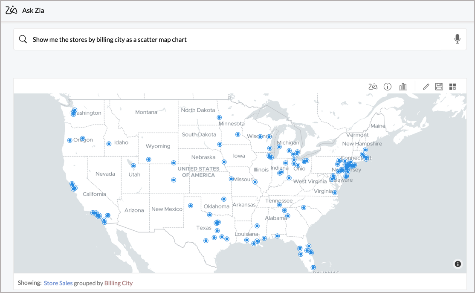Click the Billing City link

pos(119,283)
